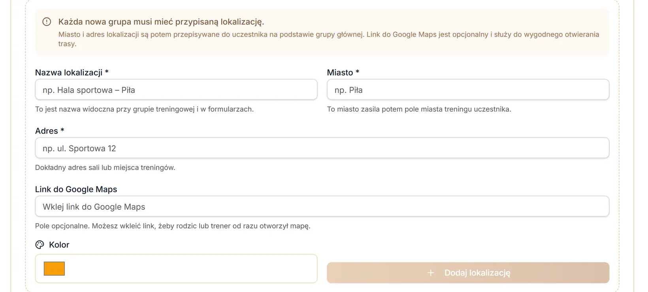Click the 'Miasto *' label
Image resolution: width=648 pixels, height=292 pixels.
tap(343, 73)
